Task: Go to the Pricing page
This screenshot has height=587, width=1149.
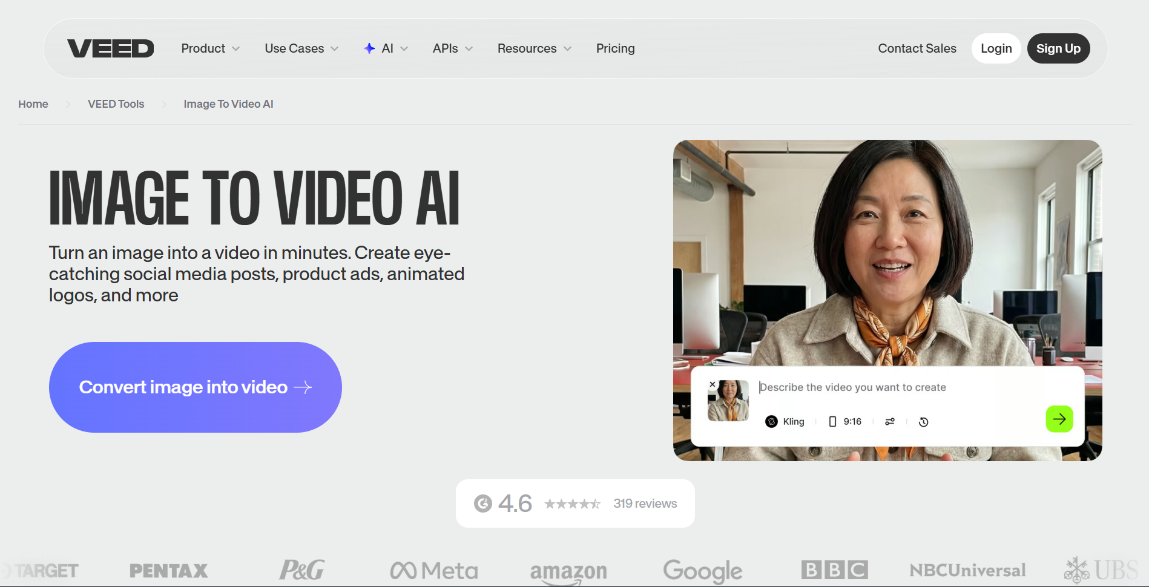Action: pos(615,48)
